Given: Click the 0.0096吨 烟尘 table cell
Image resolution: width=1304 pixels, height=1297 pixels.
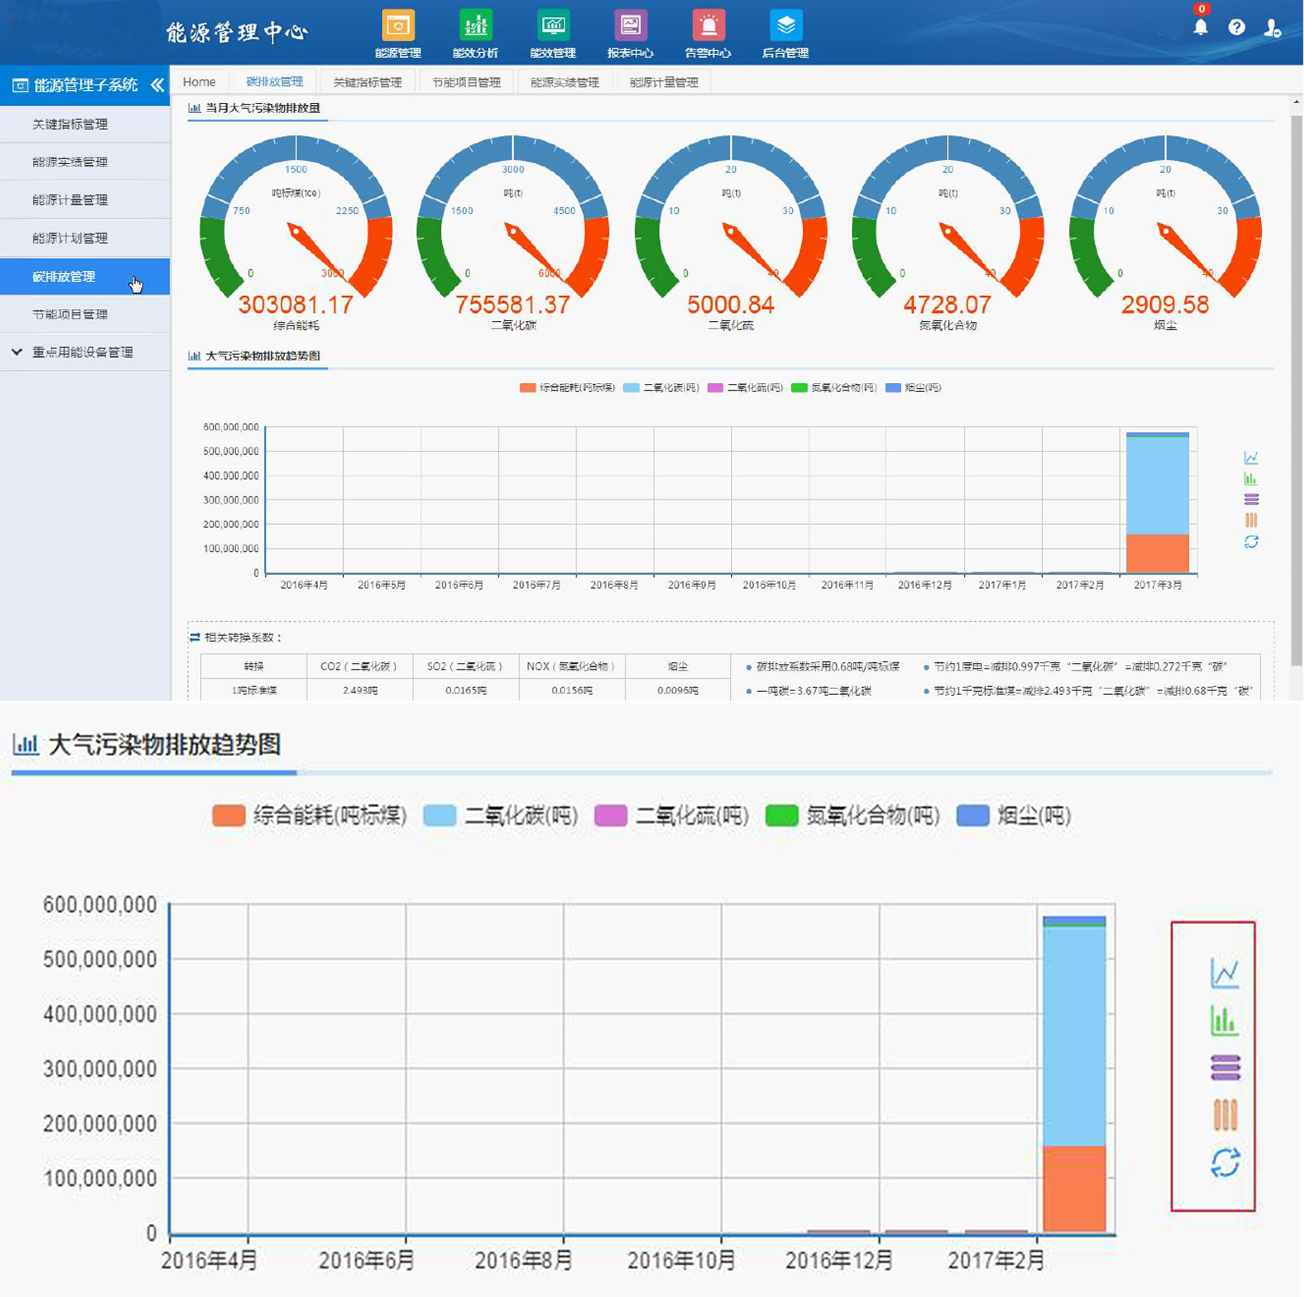Looking at the screenshot, I should [x=678, y=690].
